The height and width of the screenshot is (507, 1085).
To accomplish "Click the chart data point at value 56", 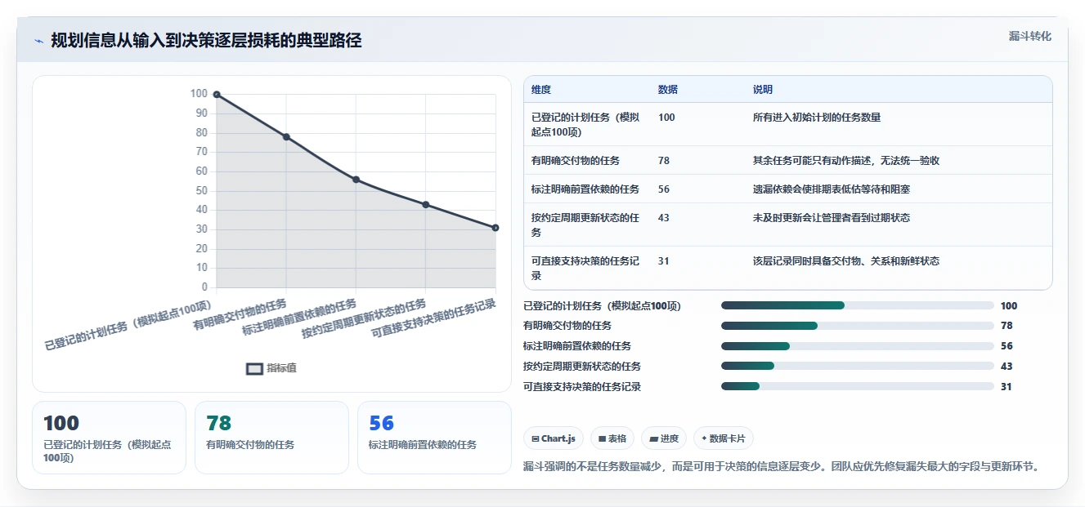I will tap(356, 180).
